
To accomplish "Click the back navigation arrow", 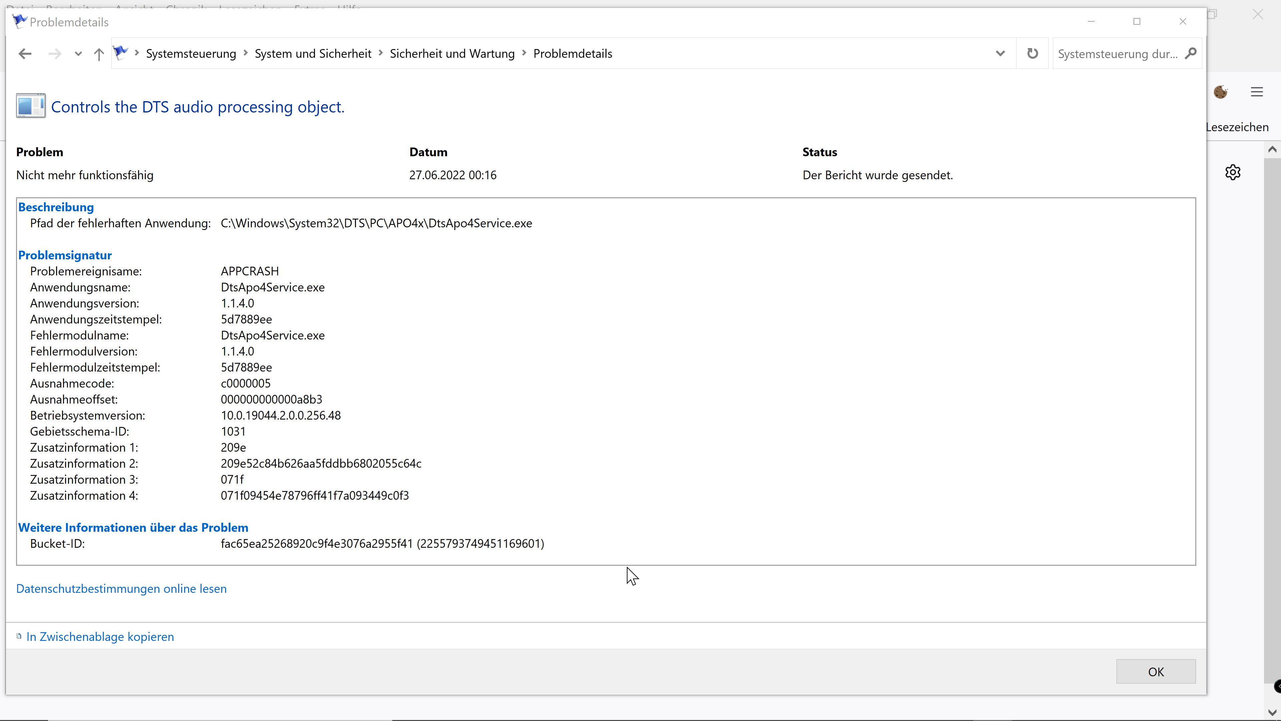I will click(x=25, y=54).
